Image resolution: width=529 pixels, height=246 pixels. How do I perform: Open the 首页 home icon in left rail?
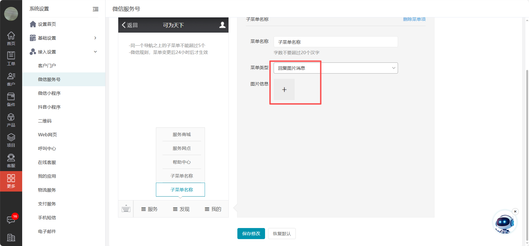click(x=11, y=38)
